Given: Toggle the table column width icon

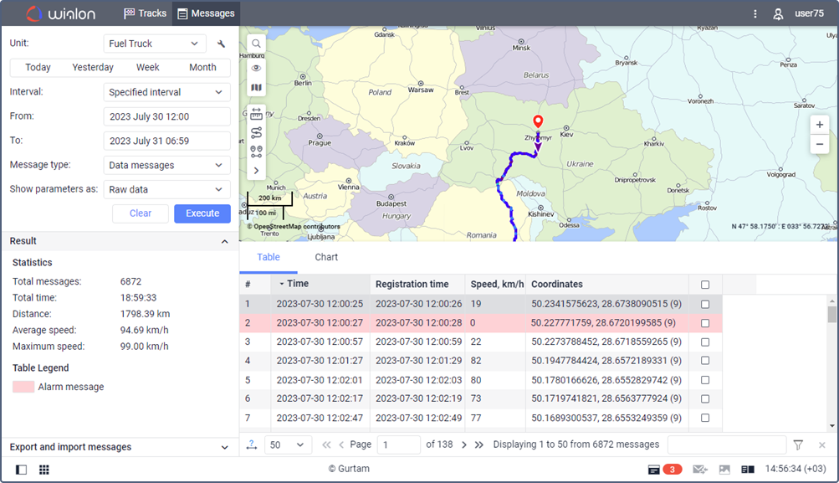Looking at the screenshot, I should pos(252,445).
